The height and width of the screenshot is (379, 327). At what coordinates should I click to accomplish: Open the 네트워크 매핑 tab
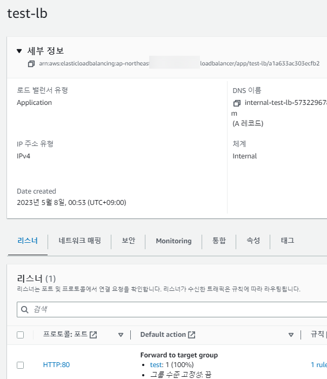click(x=79, y=241)
